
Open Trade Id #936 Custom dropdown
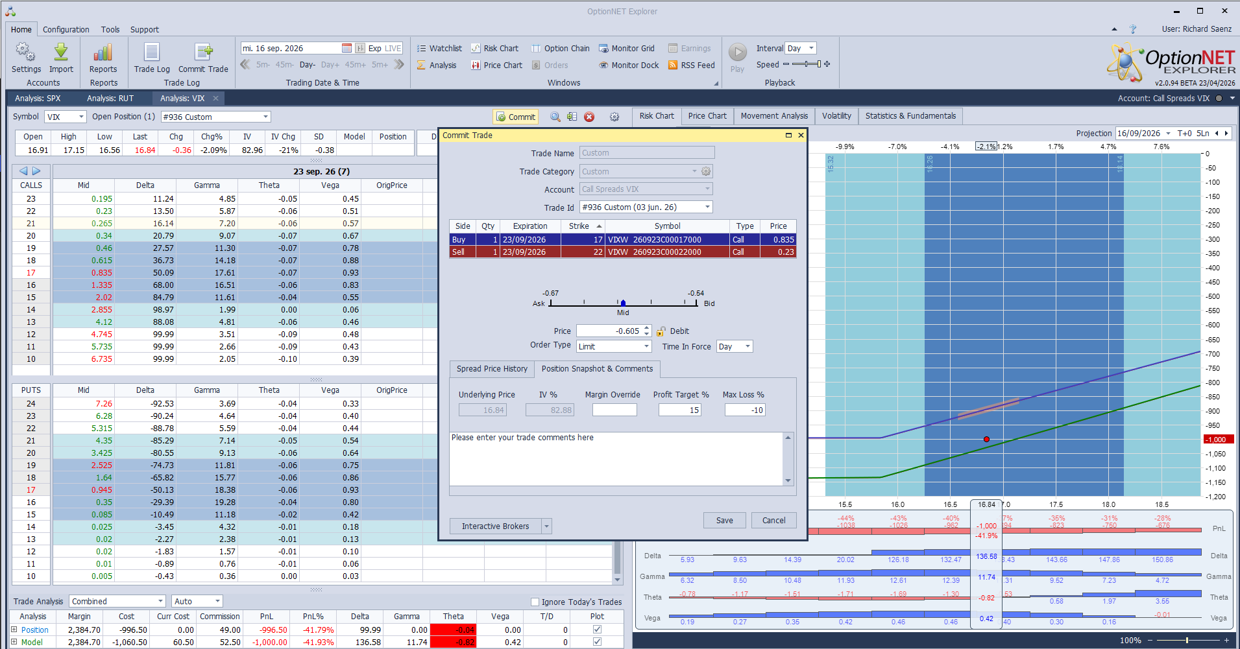click(646, 207)
